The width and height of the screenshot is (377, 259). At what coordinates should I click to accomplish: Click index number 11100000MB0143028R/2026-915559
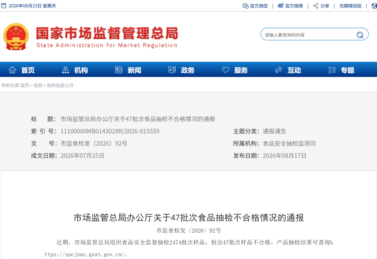click(x=110, y=131)
